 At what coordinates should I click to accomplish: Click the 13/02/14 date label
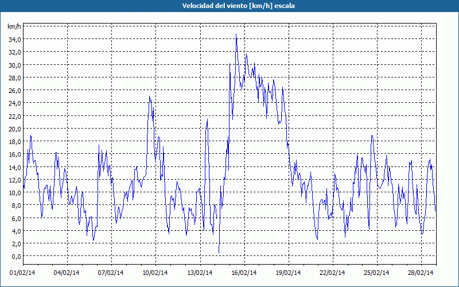click(200, 273)
